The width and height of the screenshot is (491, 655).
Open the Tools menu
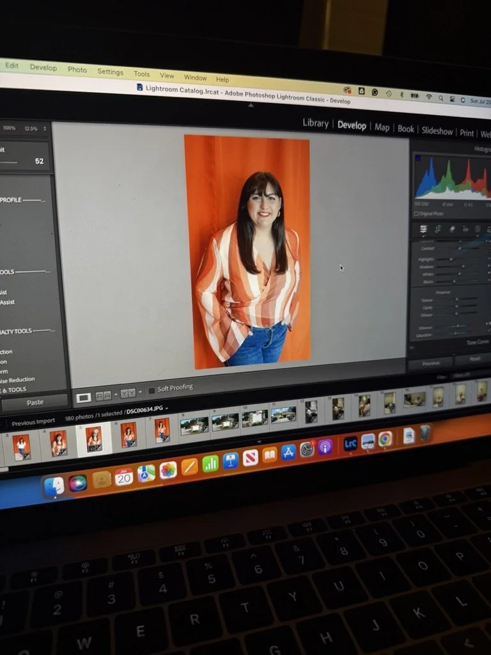141,74
